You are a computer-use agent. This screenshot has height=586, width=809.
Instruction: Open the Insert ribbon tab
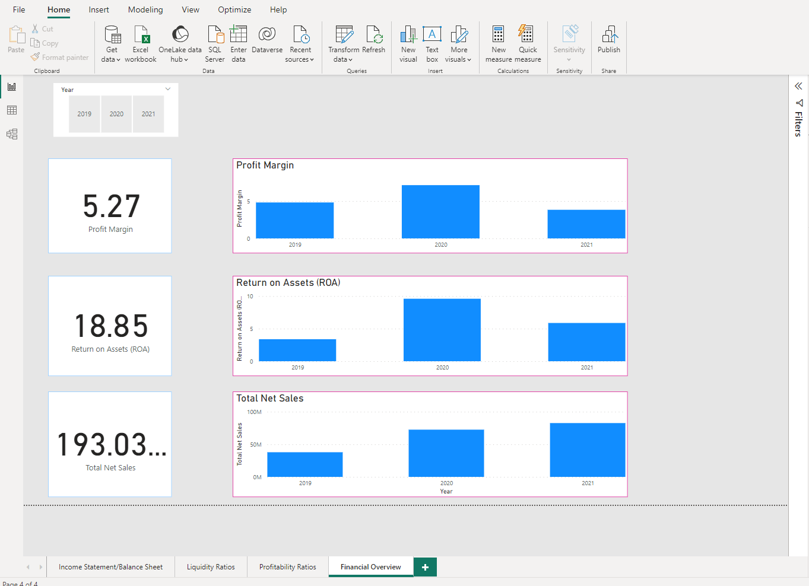(x=99, y=9)
